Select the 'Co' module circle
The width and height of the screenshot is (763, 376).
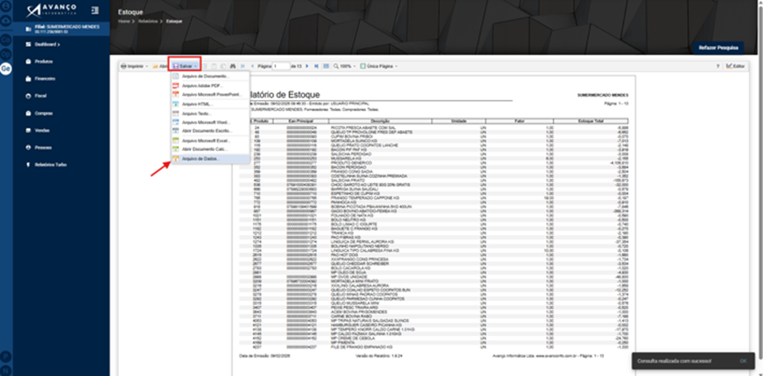[x=6, y=40]
